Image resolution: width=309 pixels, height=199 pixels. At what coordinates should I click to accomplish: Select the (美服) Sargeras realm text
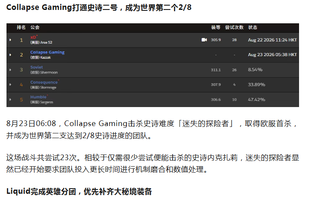[42, 102]
